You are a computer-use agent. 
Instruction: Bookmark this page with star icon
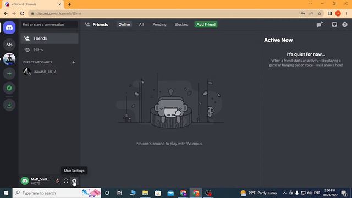click(320, 13)
